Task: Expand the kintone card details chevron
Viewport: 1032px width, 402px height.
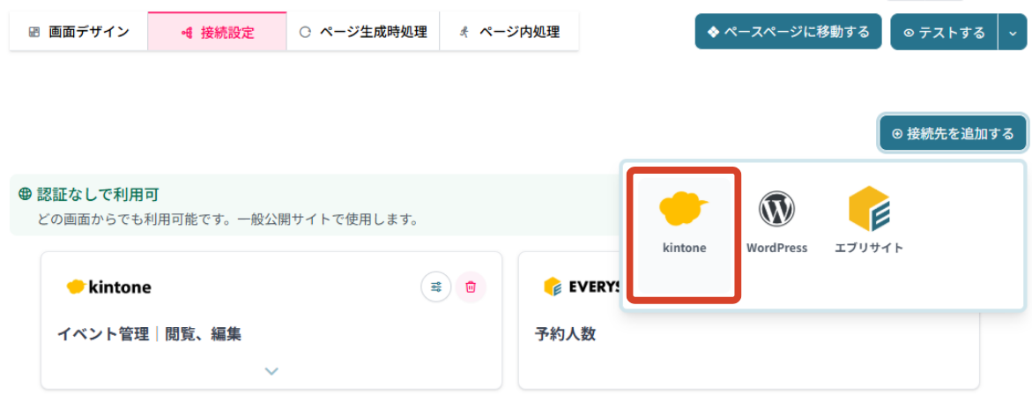Action: (x=271, y=371)
